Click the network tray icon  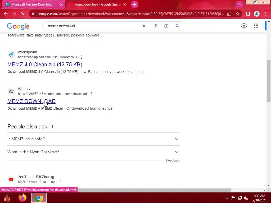click(x=240, y=198)
